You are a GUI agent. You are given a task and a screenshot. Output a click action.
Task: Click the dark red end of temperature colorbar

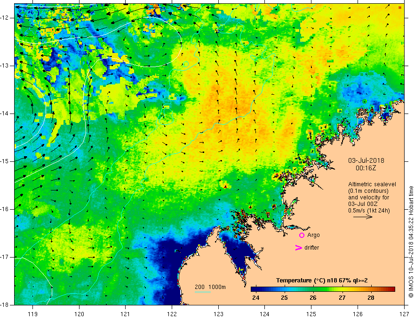point(392,289)
